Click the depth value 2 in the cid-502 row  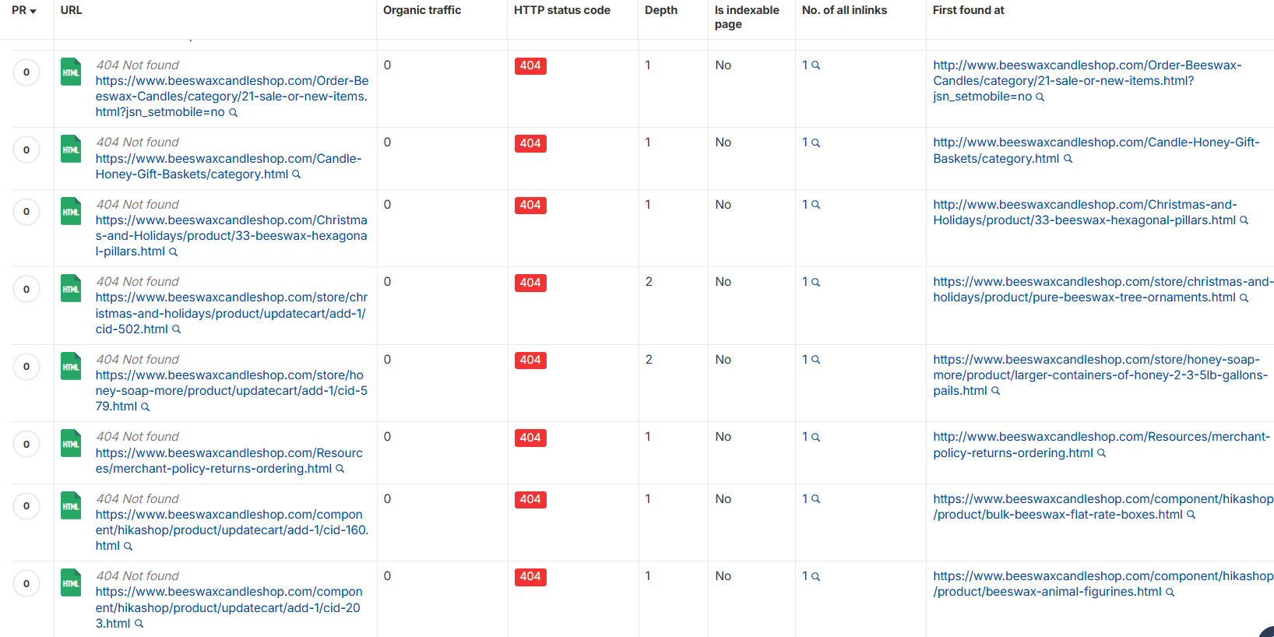(649, 282)
